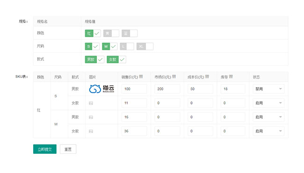Image resolution: width=304 pixels, height=173 pixels.
Task: Focus market price field in M 男款 row
Action: (167, 117)
